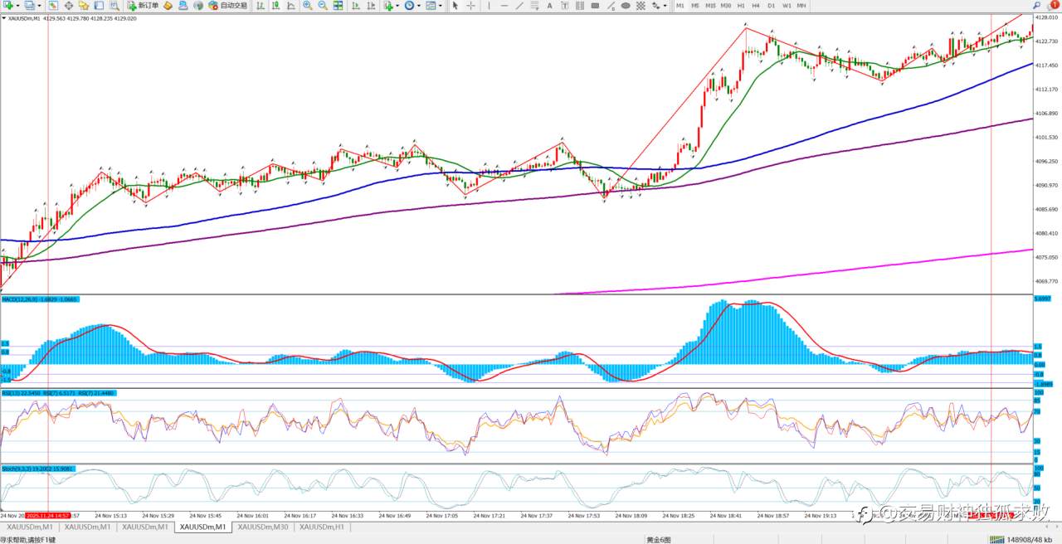Screen dimensions: 1062x544
Task: Switch chart to bar chart style
Action: tap(261, 5)
